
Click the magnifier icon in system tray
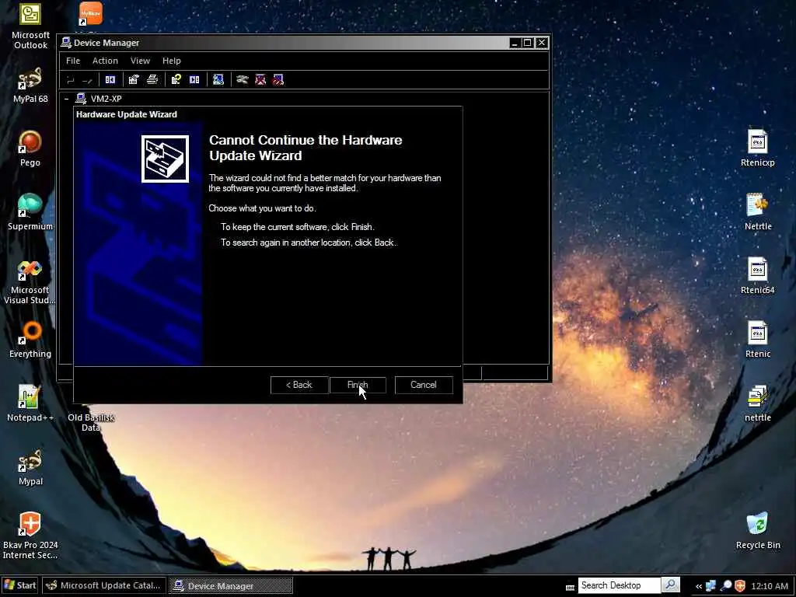[x=726, y=586]
